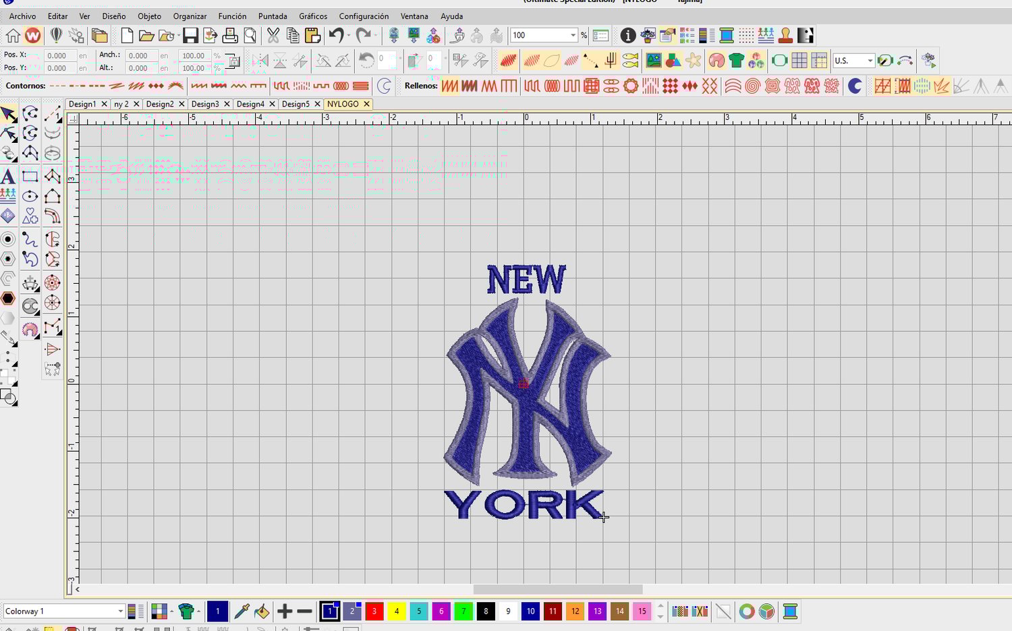Open the Configuración menu
Screen dimensions: 1012x631
pyautogui.click(x=364, y=16)
